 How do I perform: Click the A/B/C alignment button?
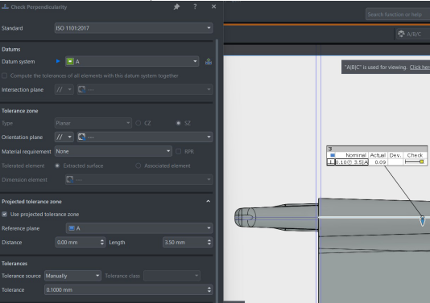tap(413, 34)
